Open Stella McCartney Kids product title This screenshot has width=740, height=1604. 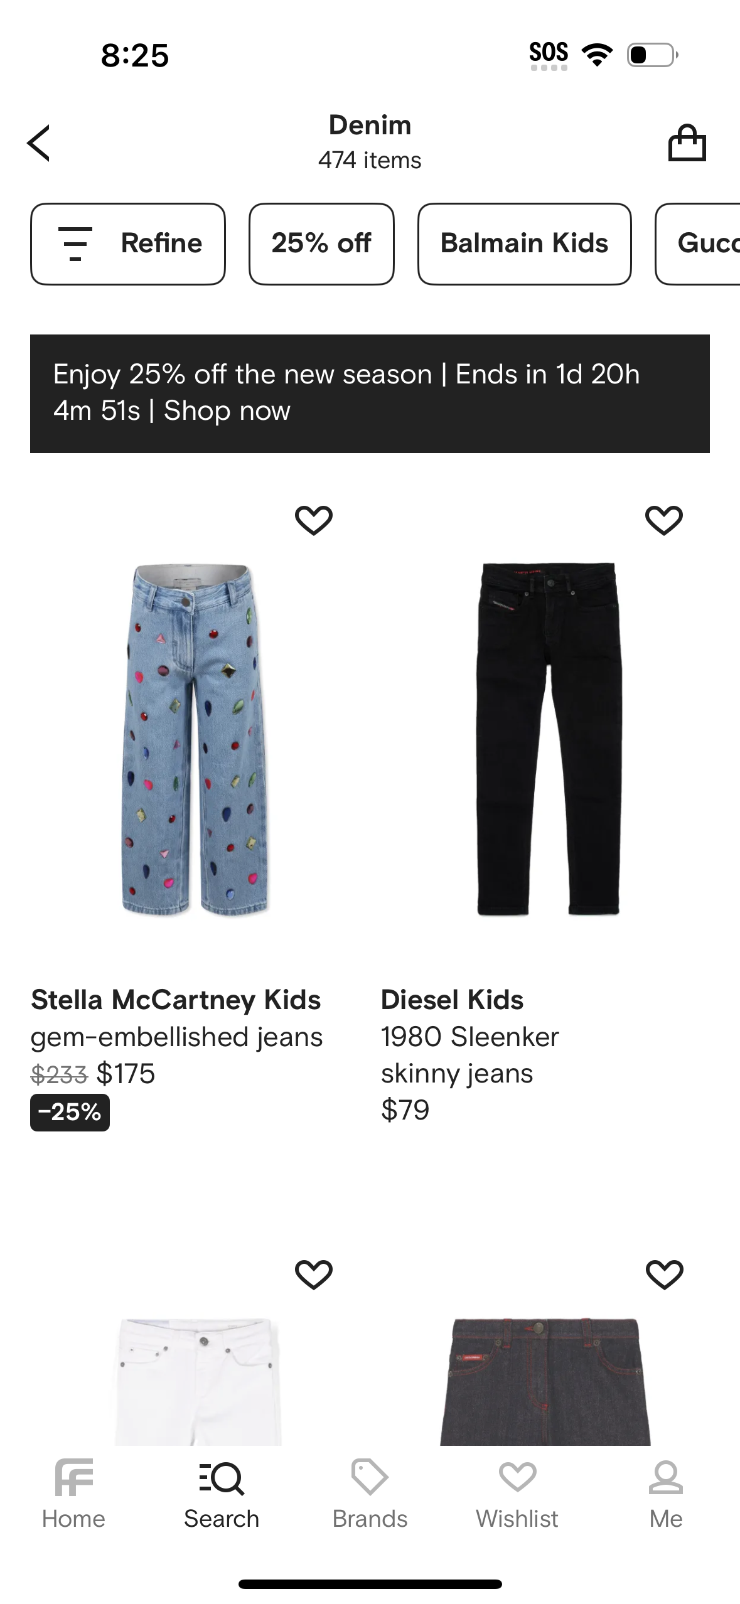tap(176, 1000)
